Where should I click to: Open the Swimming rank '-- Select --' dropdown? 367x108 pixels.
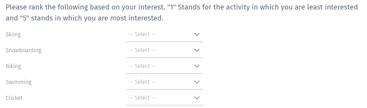tap(164, 82)
